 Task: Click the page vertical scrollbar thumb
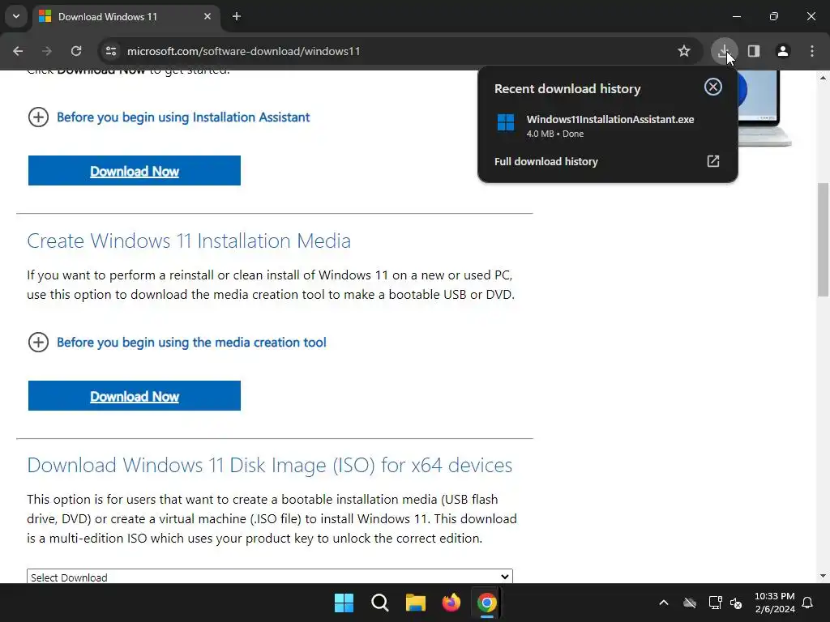pyautogui.click(x=824, y=239)
